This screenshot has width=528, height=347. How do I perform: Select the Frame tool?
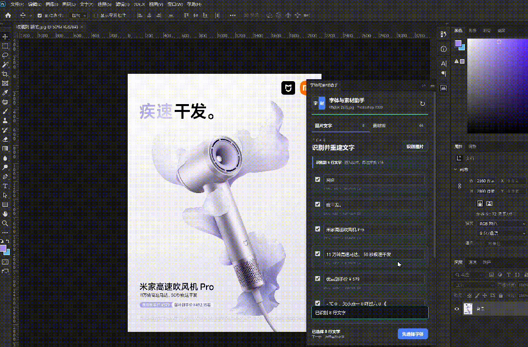pyautogui.click(x=5, y=83)
